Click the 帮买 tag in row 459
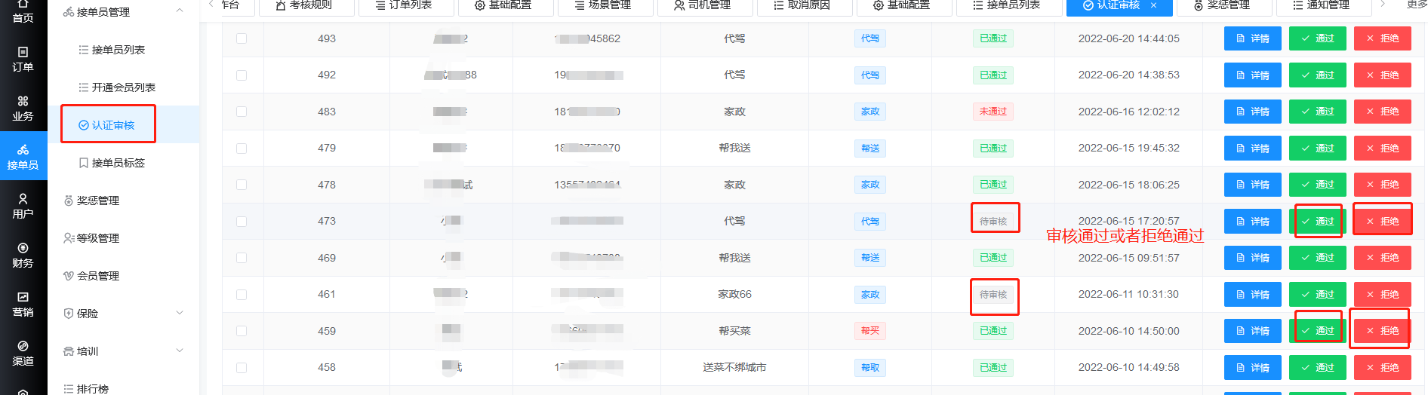1428x395 pixels. [x=870, y=331]
